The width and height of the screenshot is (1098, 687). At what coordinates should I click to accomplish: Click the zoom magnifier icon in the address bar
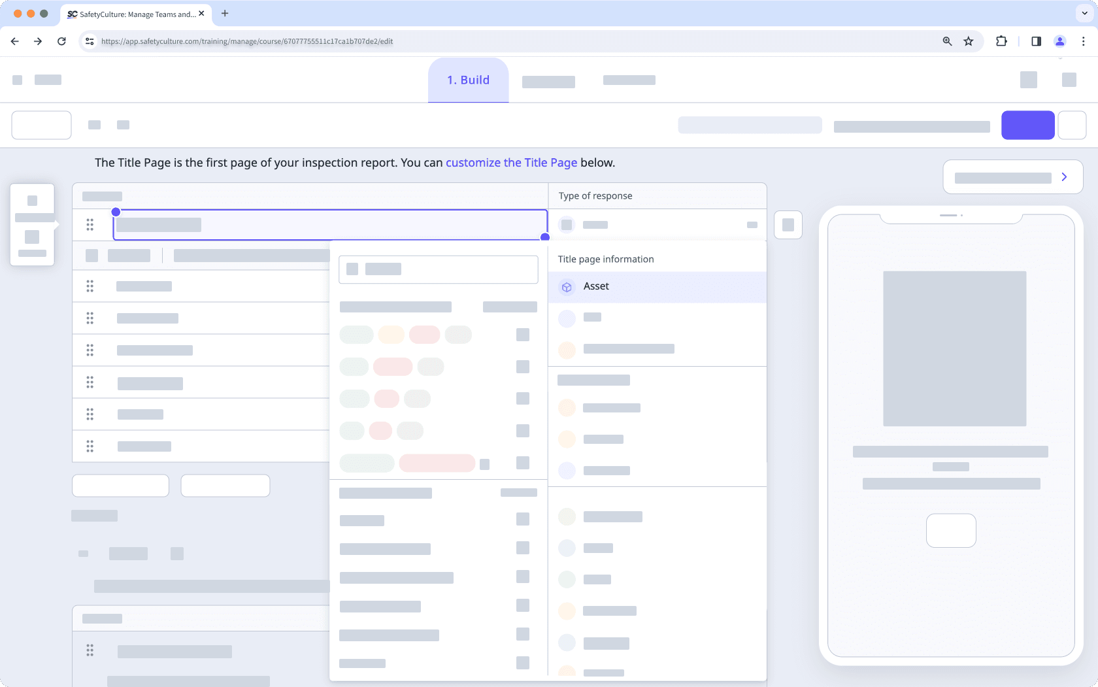pyautogui.click(x=947, y=41)
